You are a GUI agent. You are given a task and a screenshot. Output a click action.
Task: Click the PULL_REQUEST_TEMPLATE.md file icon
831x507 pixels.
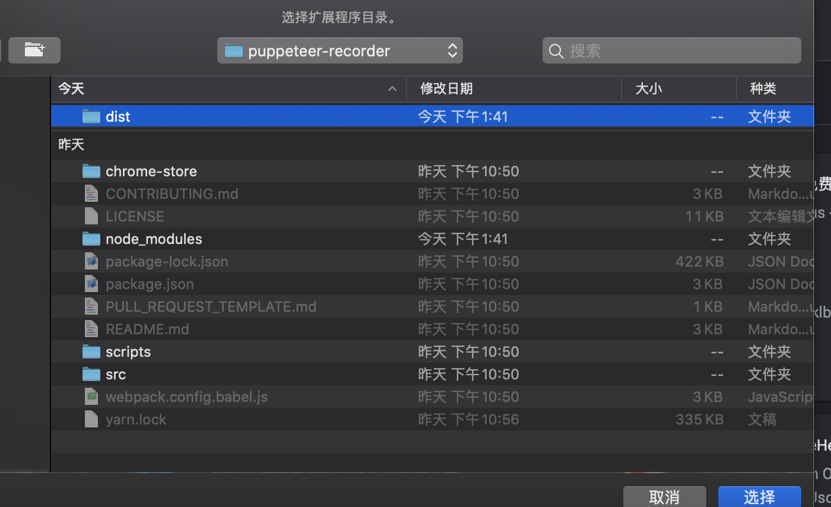91,306
